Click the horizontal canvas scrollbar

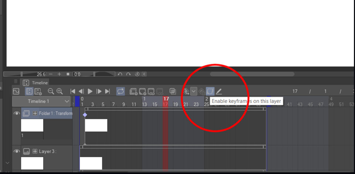coord(252,74)
